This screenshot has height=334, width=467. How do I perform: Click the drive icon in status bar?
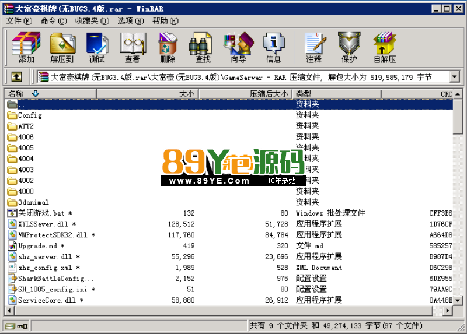[10, 326]
